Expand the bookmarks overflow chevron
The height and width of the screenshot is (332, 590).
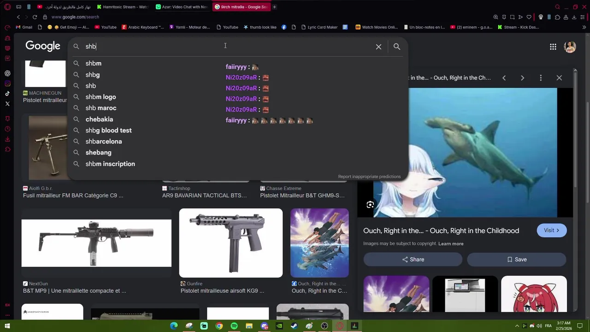click(584, 27)
